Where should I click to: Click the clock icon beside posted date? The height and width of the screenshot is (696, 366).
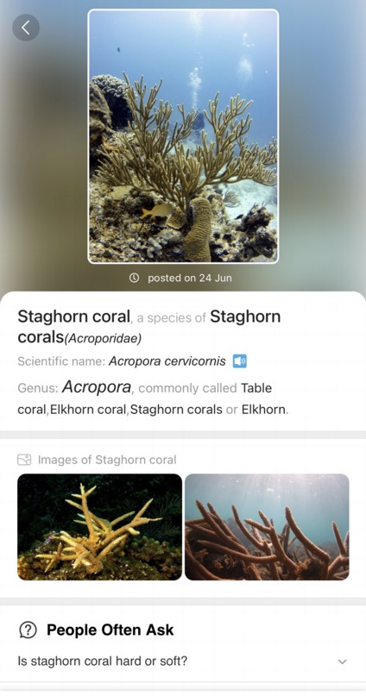(134, 278)
